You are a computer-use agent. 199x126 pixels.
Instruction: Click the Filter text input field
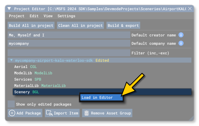[69, 53]
